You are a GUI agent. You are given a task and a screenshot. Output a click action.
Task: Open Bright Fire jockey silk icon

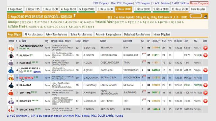(x=11, y=109)
